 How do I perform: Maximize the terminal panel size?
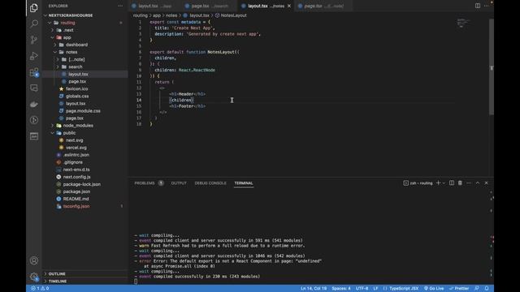click(x=478, y=182)
